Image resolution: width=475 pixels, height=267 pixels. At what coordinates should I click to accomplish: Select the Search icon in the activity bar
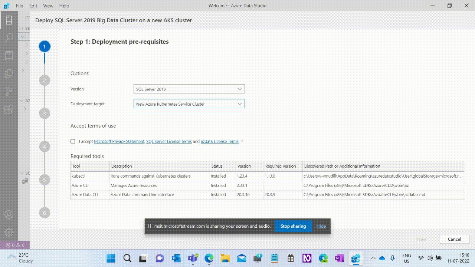(x=9, y=37)
